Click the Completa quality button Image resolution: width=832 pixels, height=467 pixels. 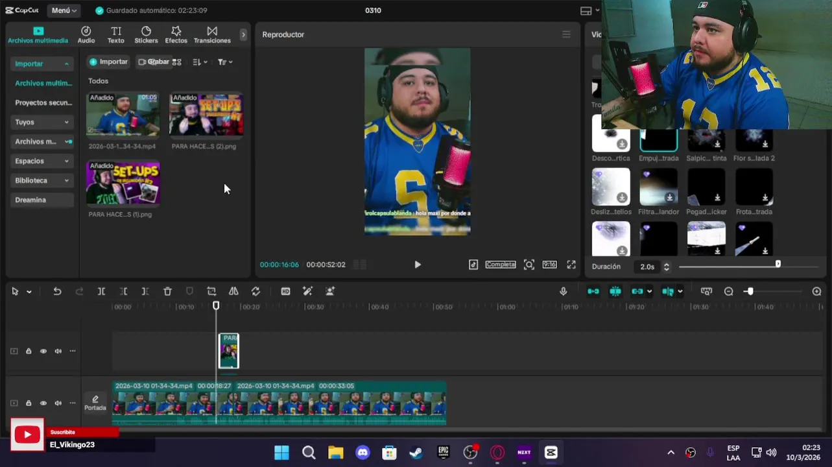click(x=501, y=265)
